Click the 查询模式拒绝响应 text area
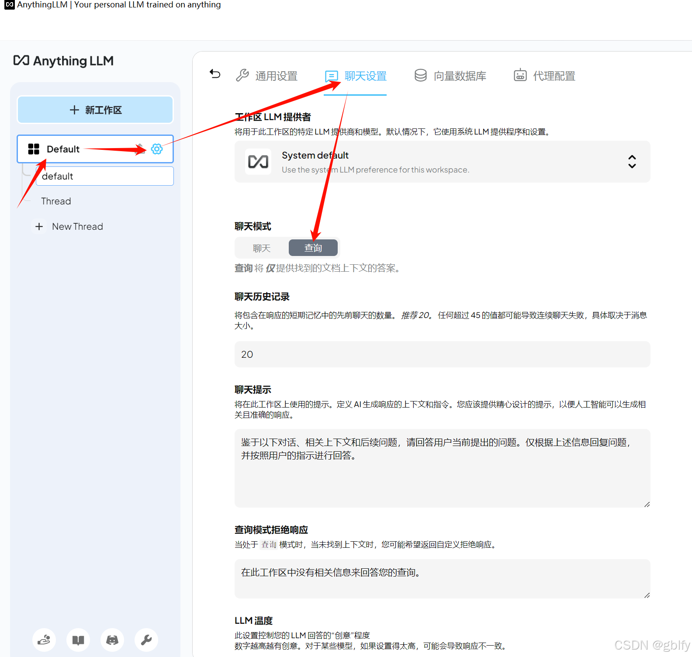 click(442, 579)
